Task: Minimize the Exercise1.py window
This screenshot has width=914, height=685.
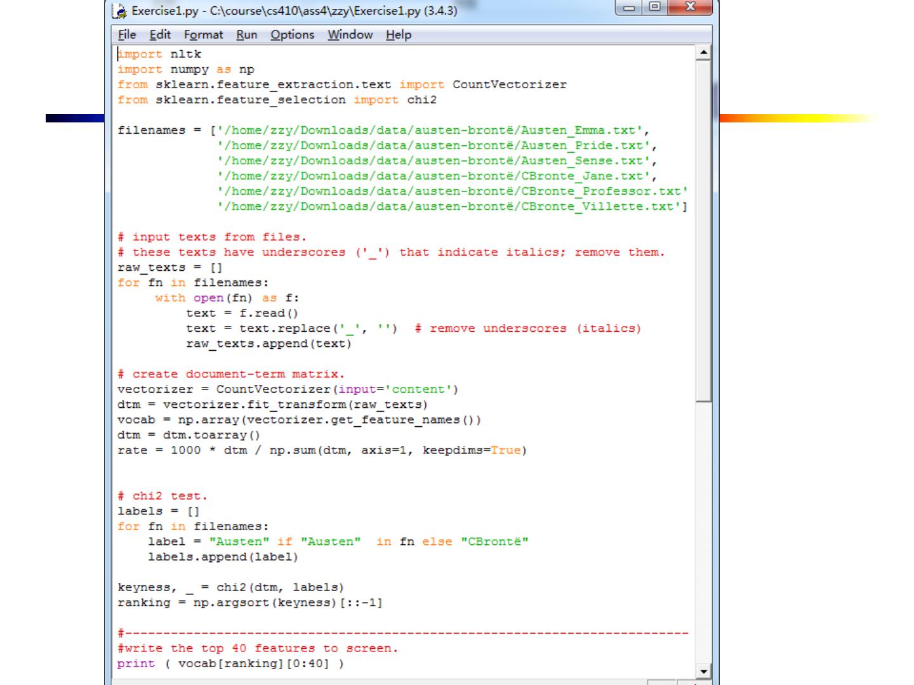Action: pos(629,8)
